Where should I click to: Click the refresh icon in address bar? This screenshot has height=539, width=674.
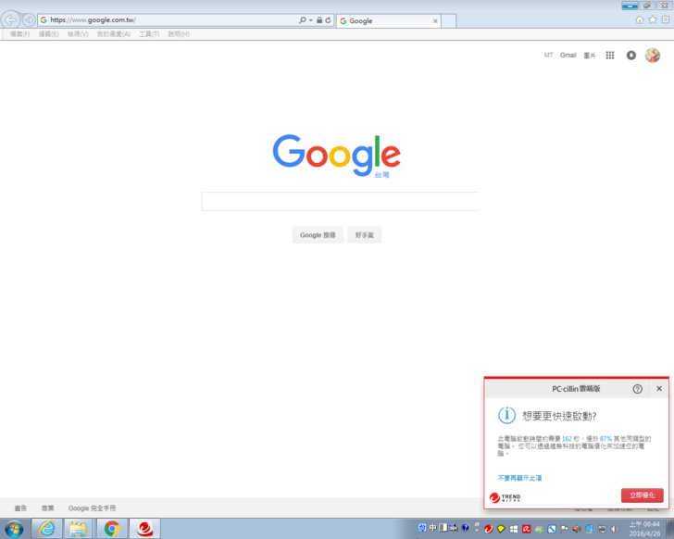tap(328, 20)
